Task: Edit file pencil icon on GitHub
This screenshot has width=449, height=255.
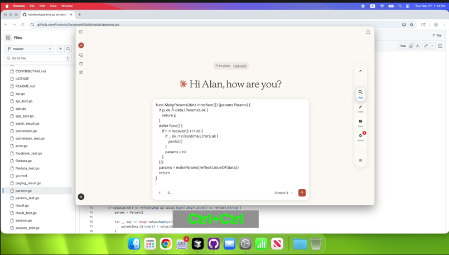Action: (426, 46)
